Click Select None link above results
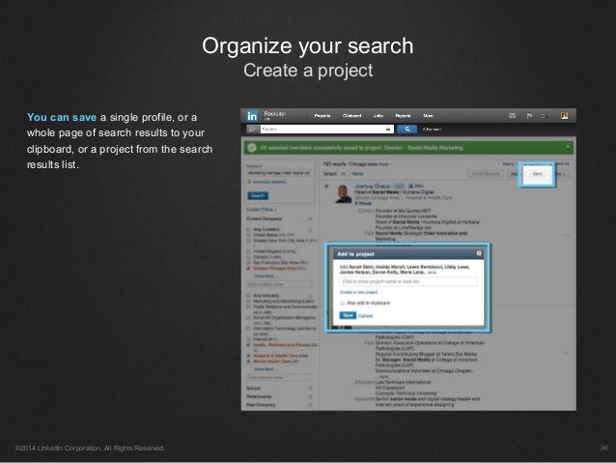The height and width of the screenshot is (463, 616). tap(357, 173)
